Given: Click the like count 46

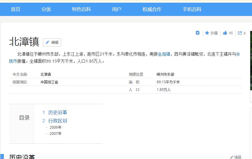Looking at the screenshot, I should click(x=231, y=33).
